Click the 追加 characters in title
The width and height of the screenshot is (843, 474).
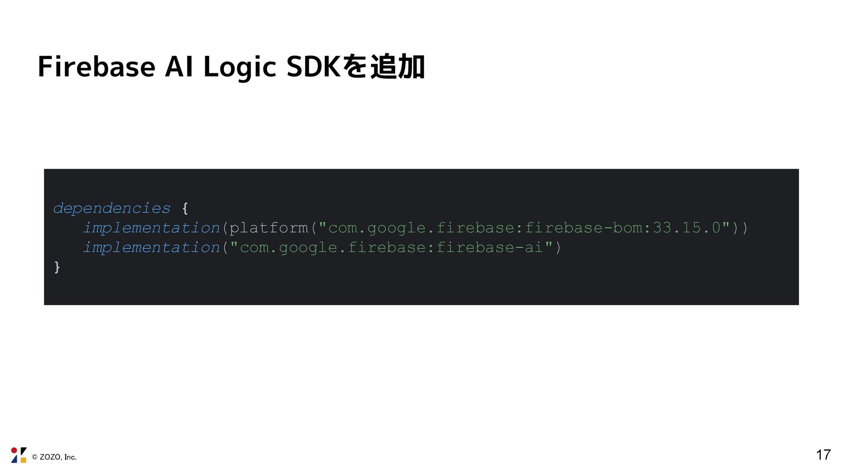[397, 67]
